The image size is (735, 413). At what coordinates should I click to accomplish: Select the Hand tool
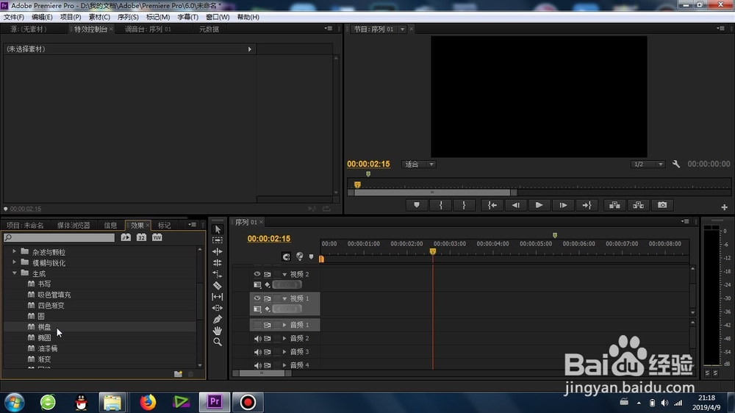(218, 331)
